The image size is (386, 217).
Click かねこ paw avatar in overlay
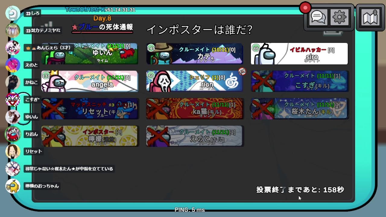(13, 82)
